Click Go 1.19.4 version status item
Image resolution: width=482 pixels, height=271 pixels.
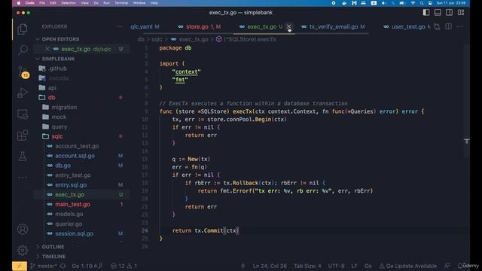coord(87,266)
